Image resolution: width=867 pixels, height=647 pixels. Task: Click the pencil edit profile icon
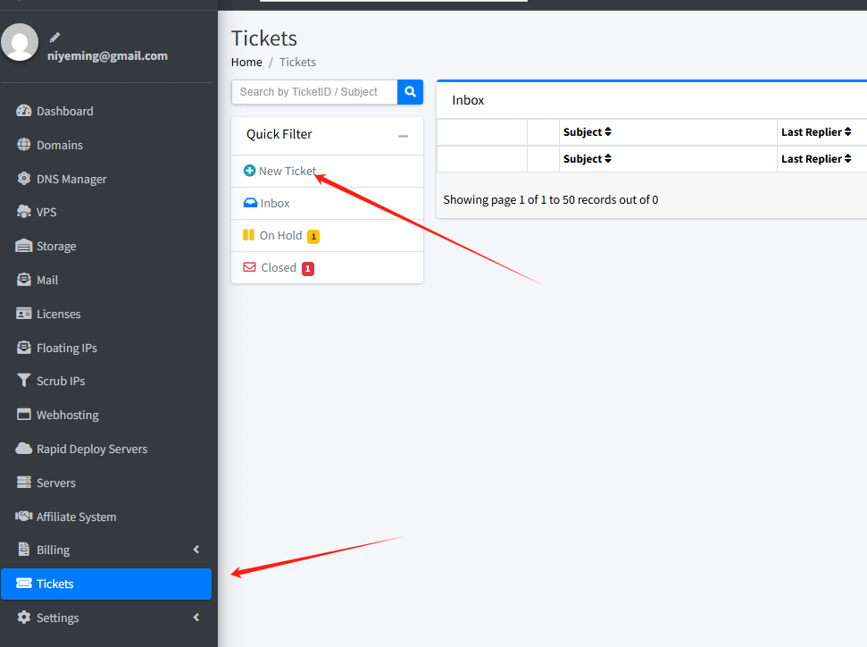point(54,38)
